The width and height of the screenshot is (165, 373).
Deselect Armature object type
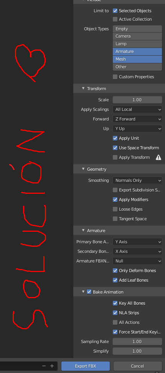pyautogui.click(x=137, y=52)
